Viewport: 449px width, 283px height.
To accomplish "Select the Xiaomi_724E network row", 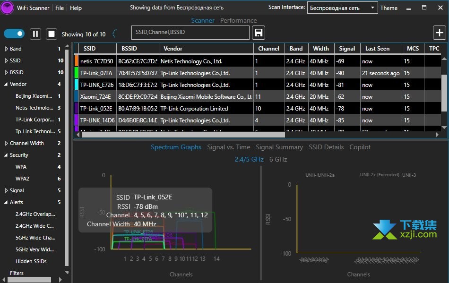I will [258, 96].
